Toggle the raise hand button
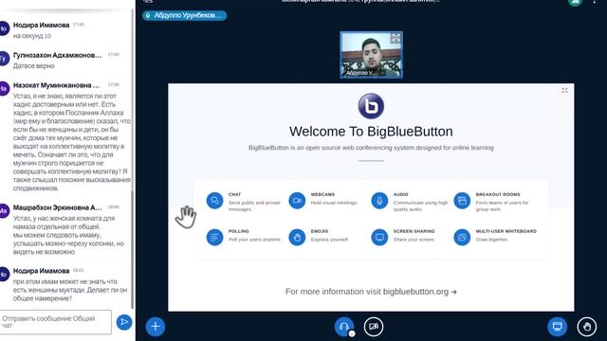Image resolution: width=607 pixels, height=341 pixels. point(587,326)
